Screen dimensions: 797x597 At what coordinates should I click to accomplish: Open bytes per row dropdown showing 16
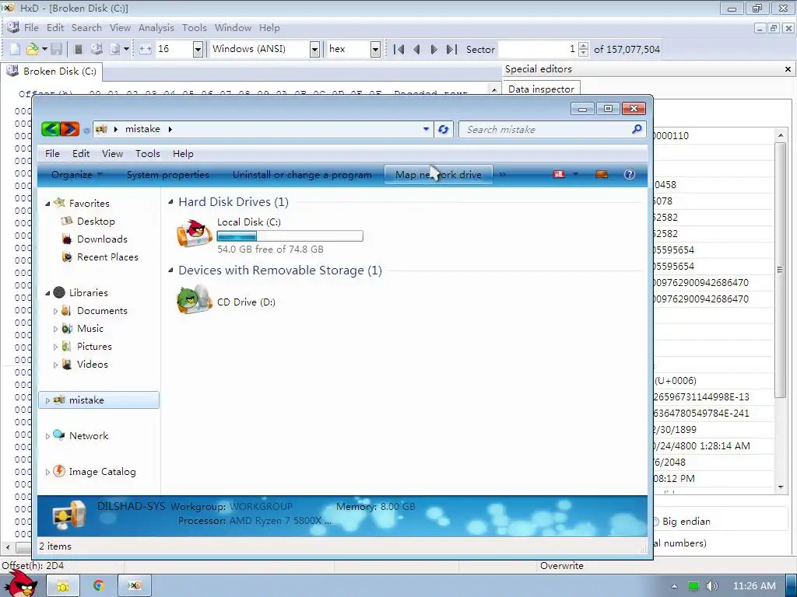click(x=198, y=49)
